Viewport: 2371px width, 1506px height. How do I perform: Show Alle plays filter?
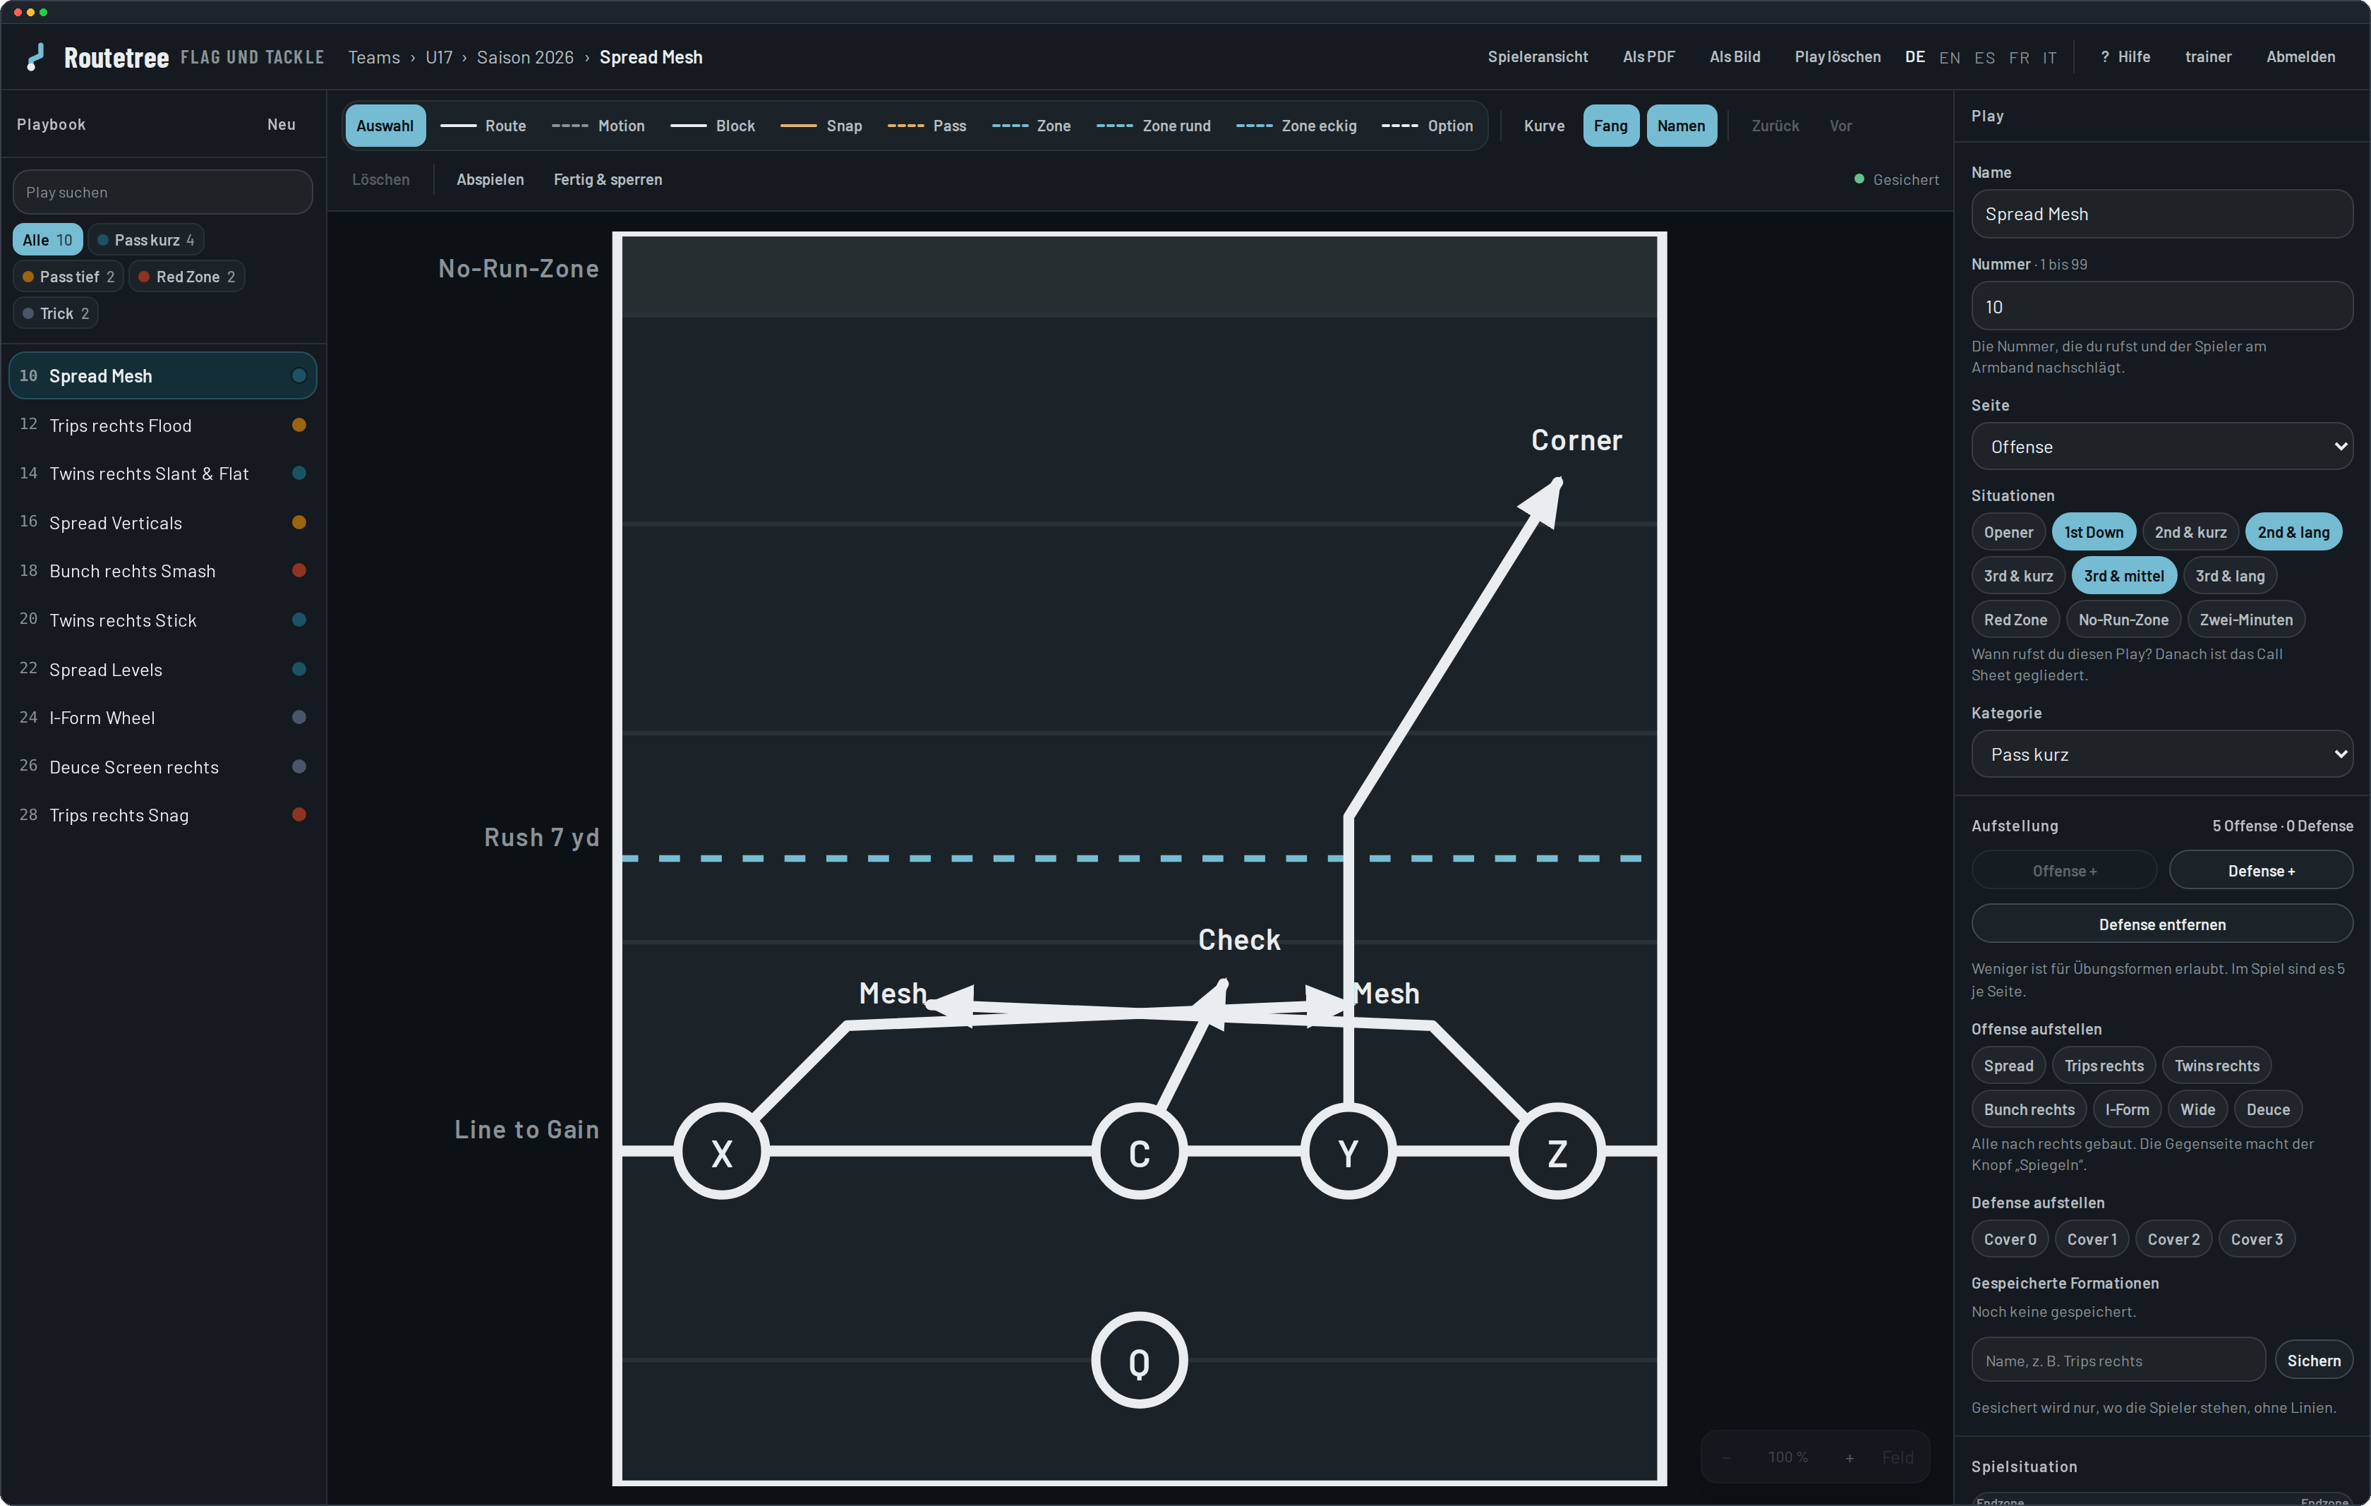tap(47, 241)
